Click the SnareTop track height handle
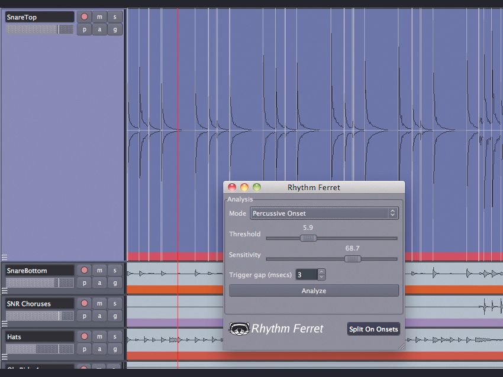 (5, 257)
